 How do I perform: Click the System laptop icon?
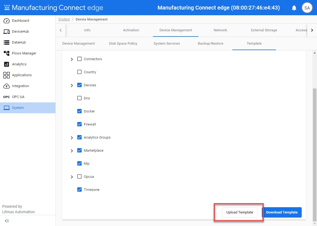7,108
